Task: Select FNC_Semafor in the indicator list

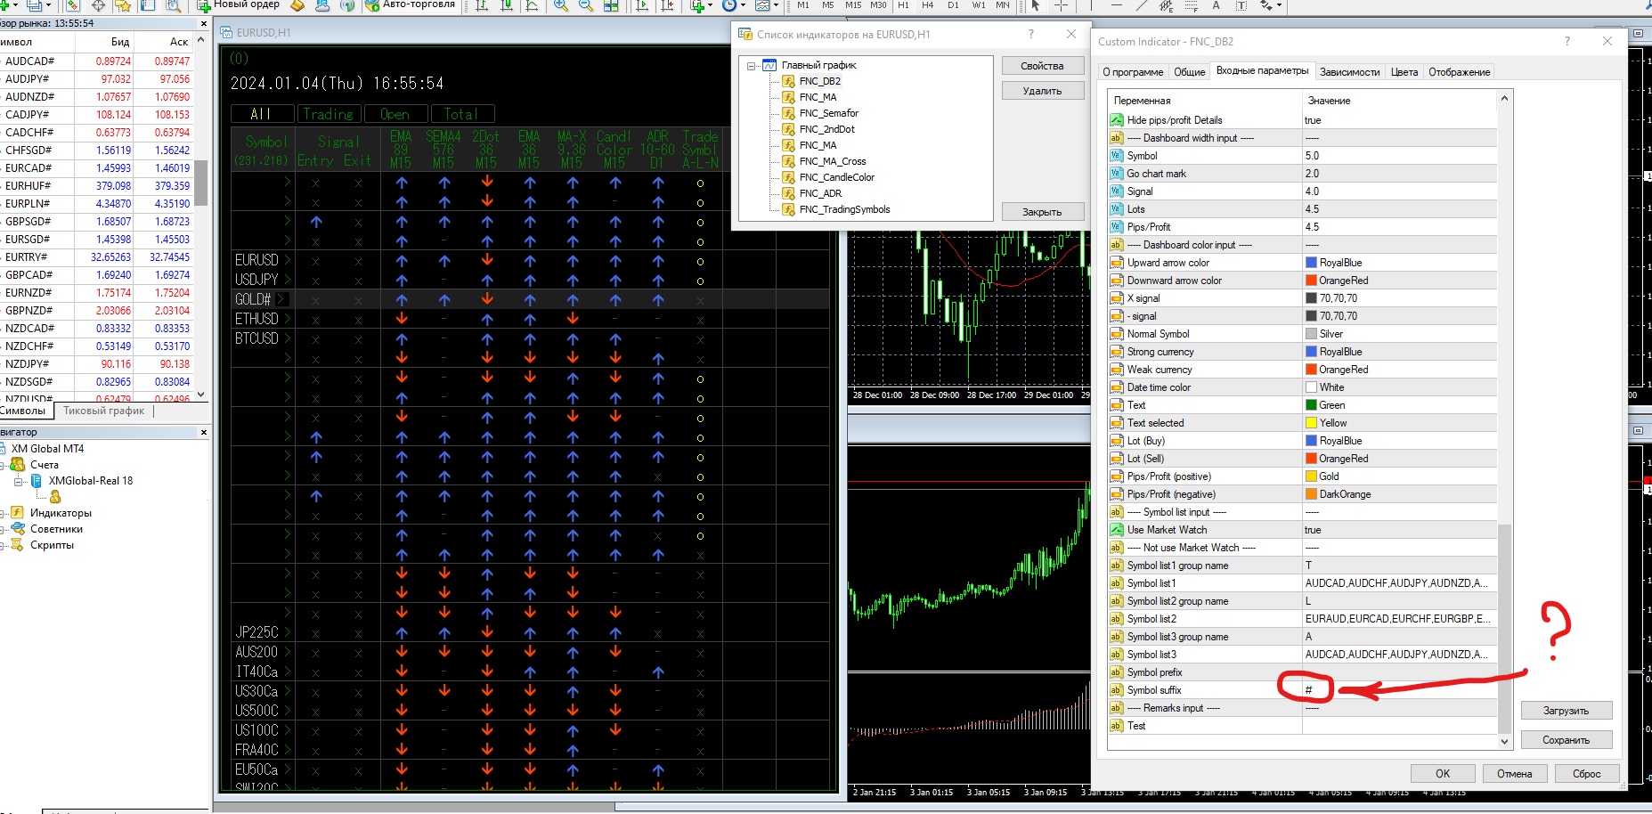Action: click(x=828, y=113)
